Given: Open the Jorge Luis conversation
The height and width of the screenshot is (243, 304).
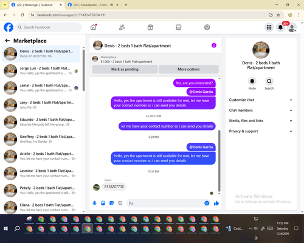Looking at the screenshot, I should click(x=41, y=71).
